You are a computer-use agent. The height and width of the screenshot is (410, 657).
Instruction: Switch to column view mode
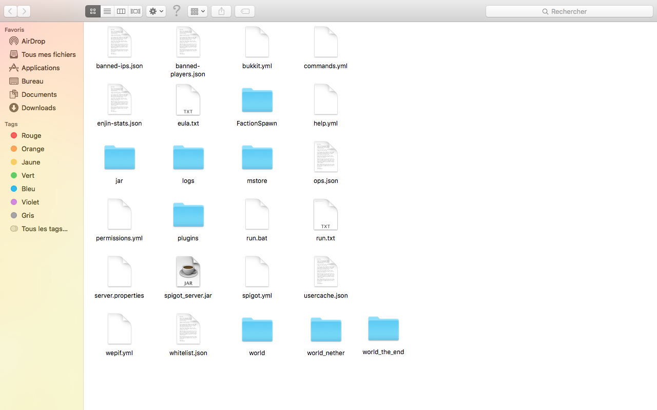click(x=121, y=11)
